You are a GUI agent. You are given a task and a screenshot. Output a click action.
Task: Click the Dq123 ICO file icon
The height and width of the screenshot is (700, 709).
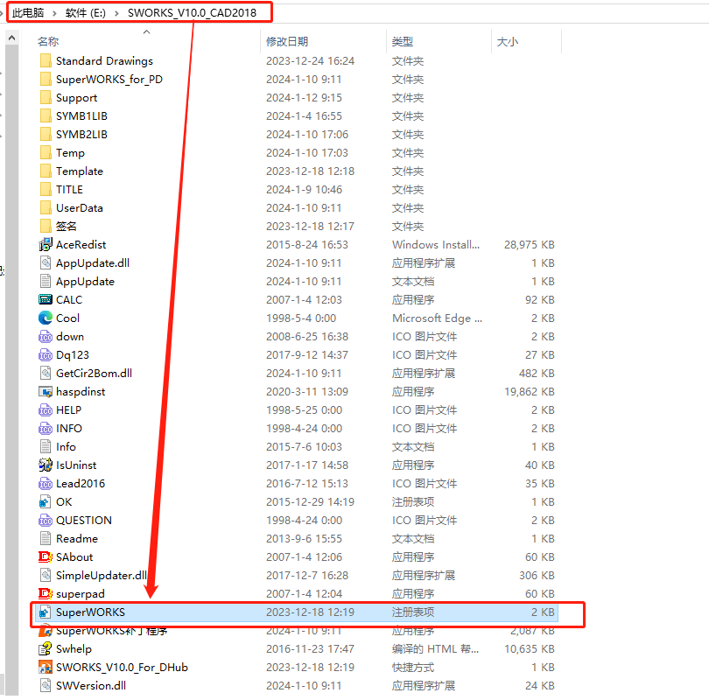pyautogui.click(x=46, y=354)
